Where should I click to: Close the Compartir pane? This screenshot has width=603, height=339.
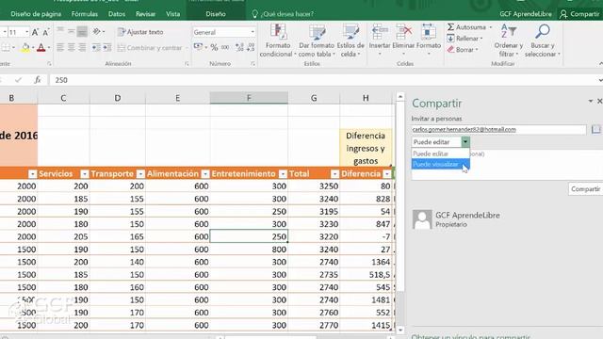[599, 101]
